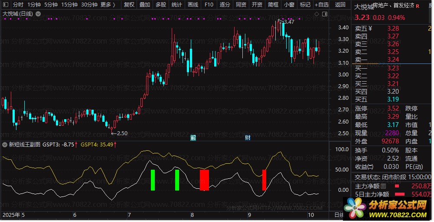The image size is (434, 222).
Task: Click the 叠加 overlay button
Action: (145, 4)
